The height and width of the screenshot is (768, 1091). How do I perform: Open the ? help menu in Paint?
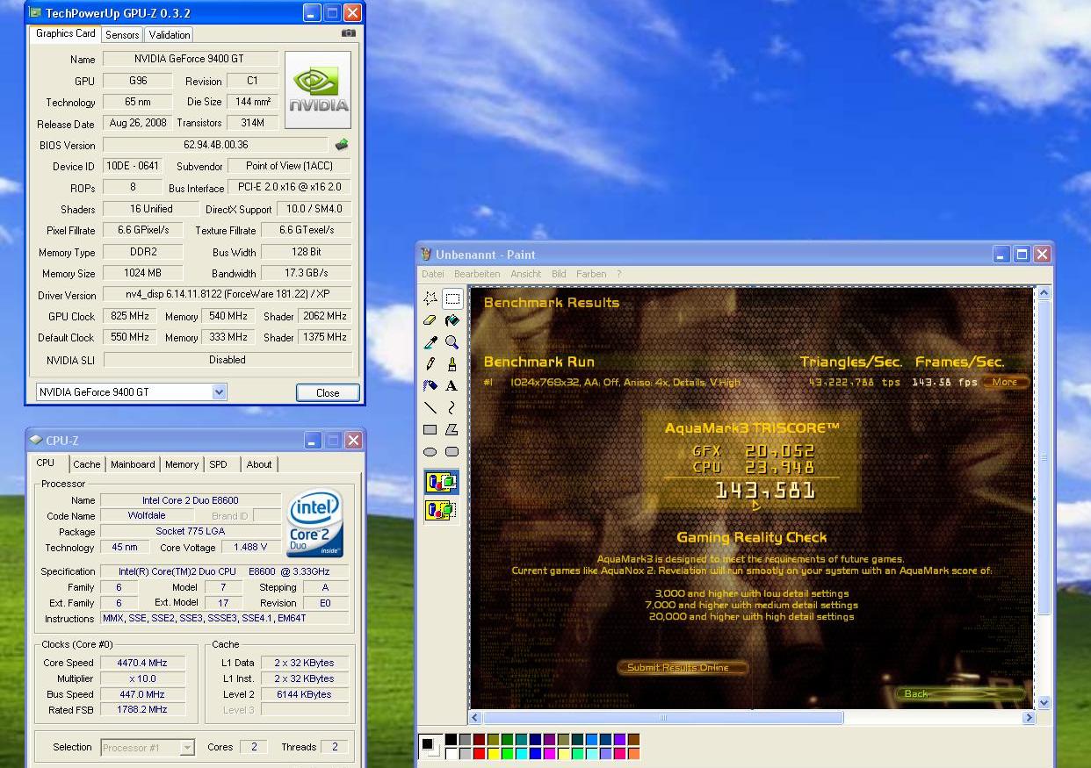click(618, 274)
